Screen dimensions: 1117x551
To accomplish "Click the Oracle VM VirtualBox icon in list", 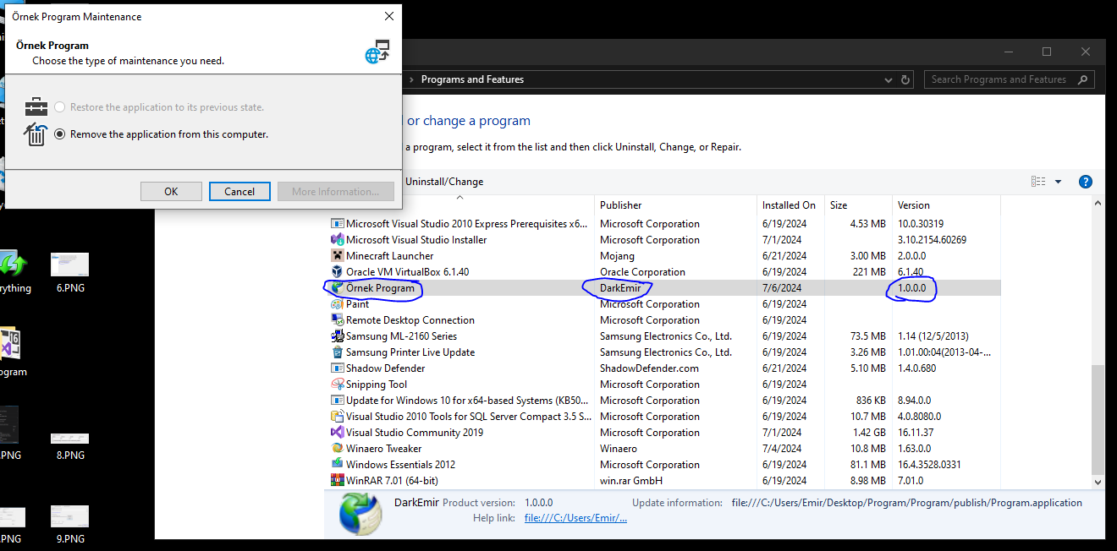I will (x=338, y=272).
